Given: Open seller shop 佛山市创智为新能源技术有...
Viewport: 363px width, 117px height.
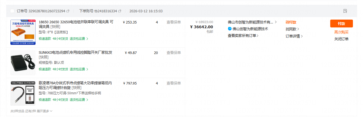Looking at the screenshot, I should [250, 22].
